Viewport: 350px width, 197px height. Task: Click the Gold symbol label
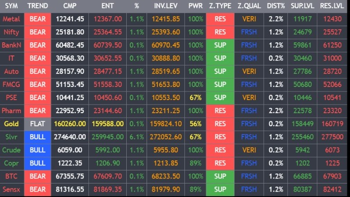(x=11, y=124)
